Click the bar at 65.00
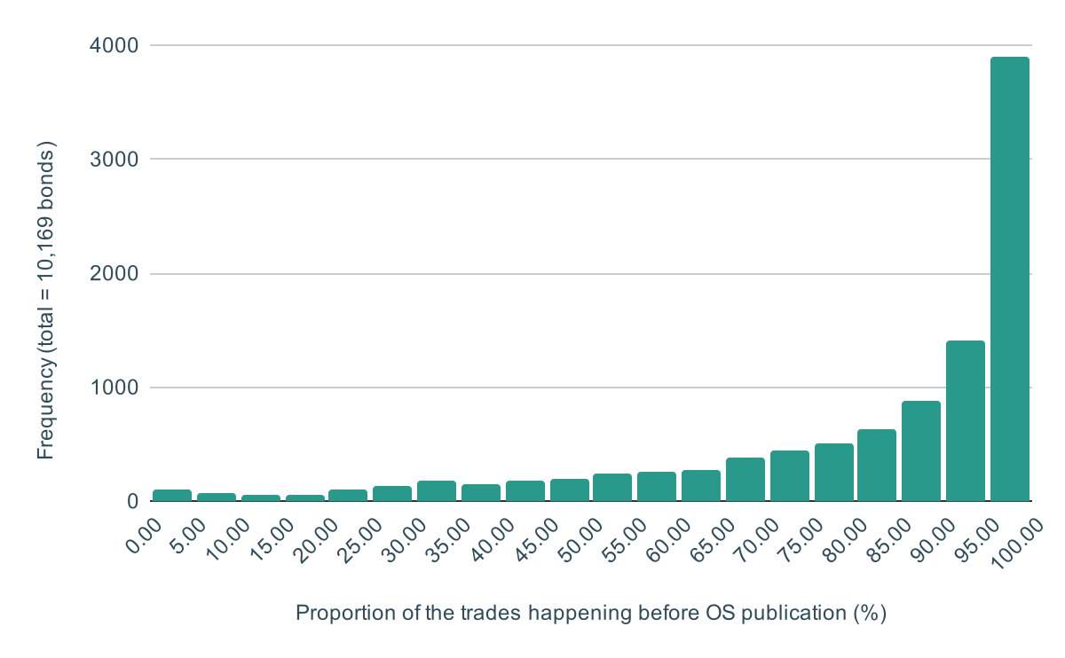 tap(745, 479)
